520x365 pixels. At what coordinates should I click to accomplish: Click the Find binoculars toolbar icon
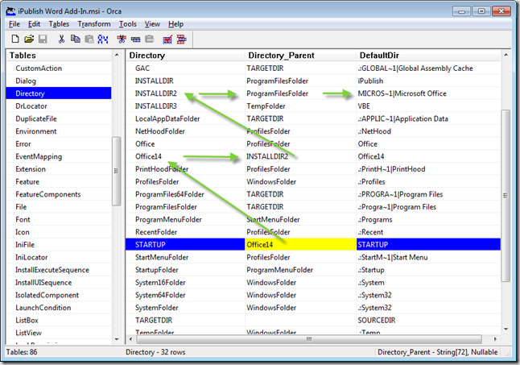point(101,39)
